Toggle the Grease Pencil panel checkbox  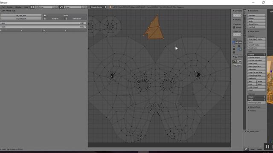[236, 57]
